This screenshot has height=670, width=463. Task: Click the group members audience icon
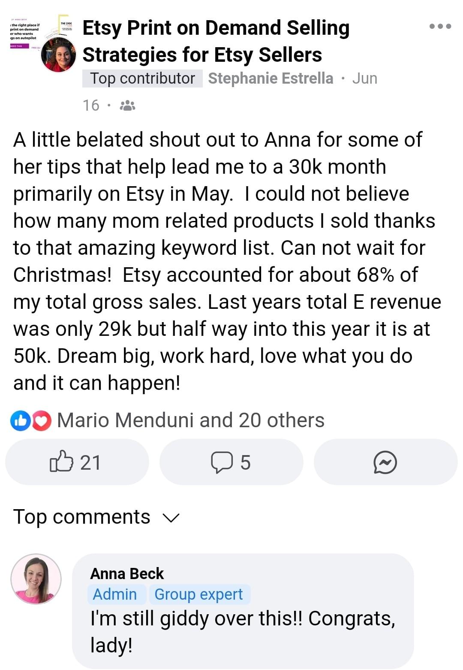coord(127,106)
